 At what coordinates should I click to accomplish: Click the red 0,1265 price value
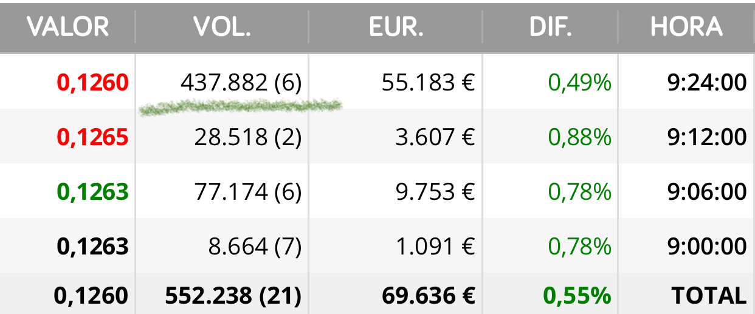tap(92, 137)
